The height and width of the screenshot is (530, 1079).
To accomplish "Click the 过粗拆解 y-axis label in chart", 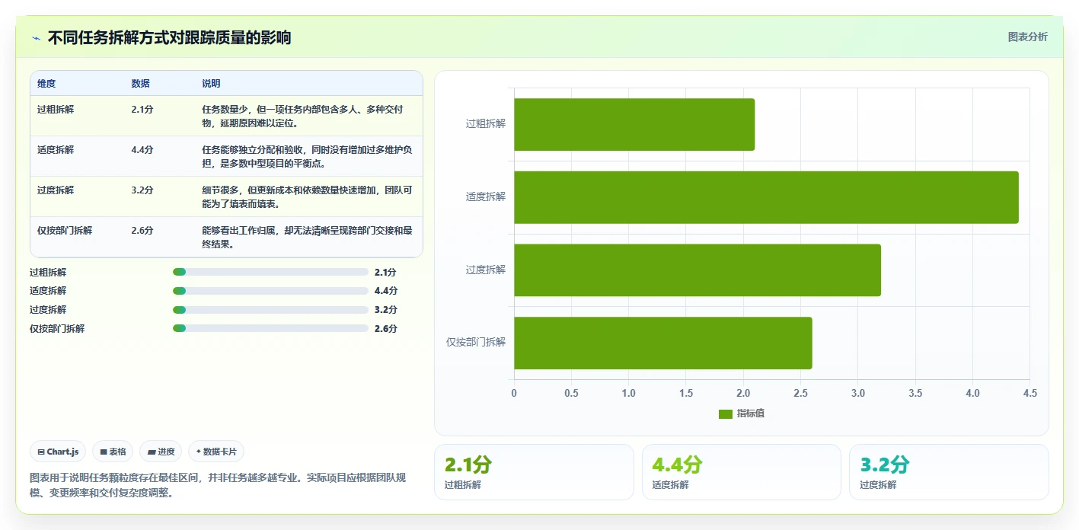I will point(486,124).
